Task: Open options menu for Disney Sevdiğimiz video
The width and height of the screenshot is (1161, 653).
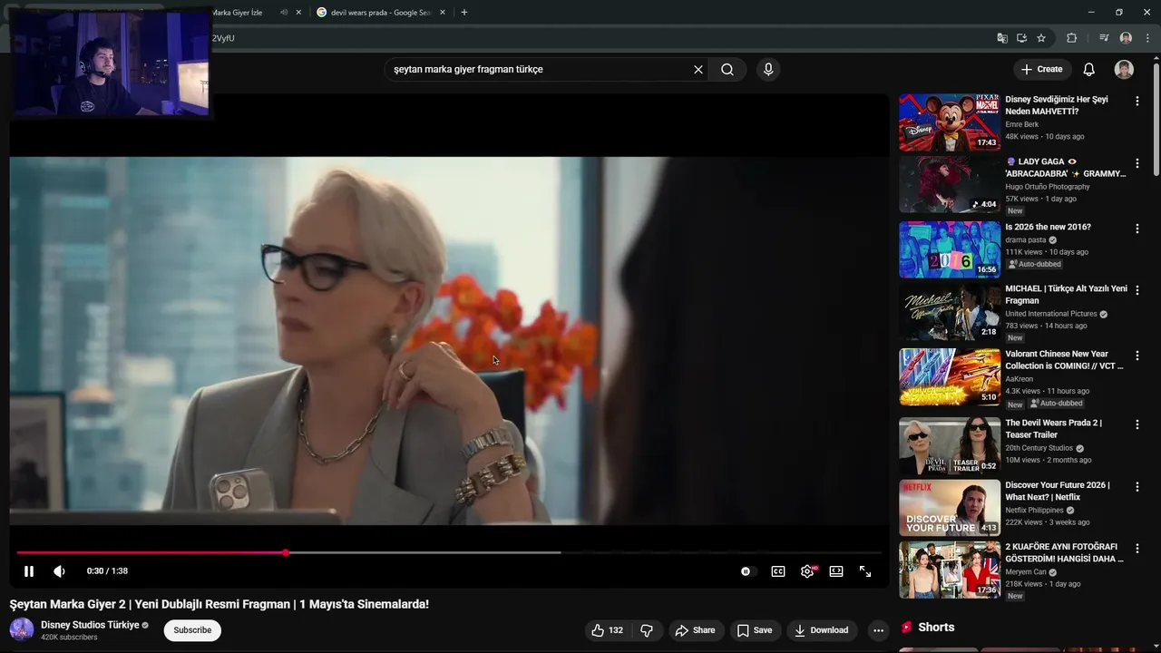Action: 1137,102
